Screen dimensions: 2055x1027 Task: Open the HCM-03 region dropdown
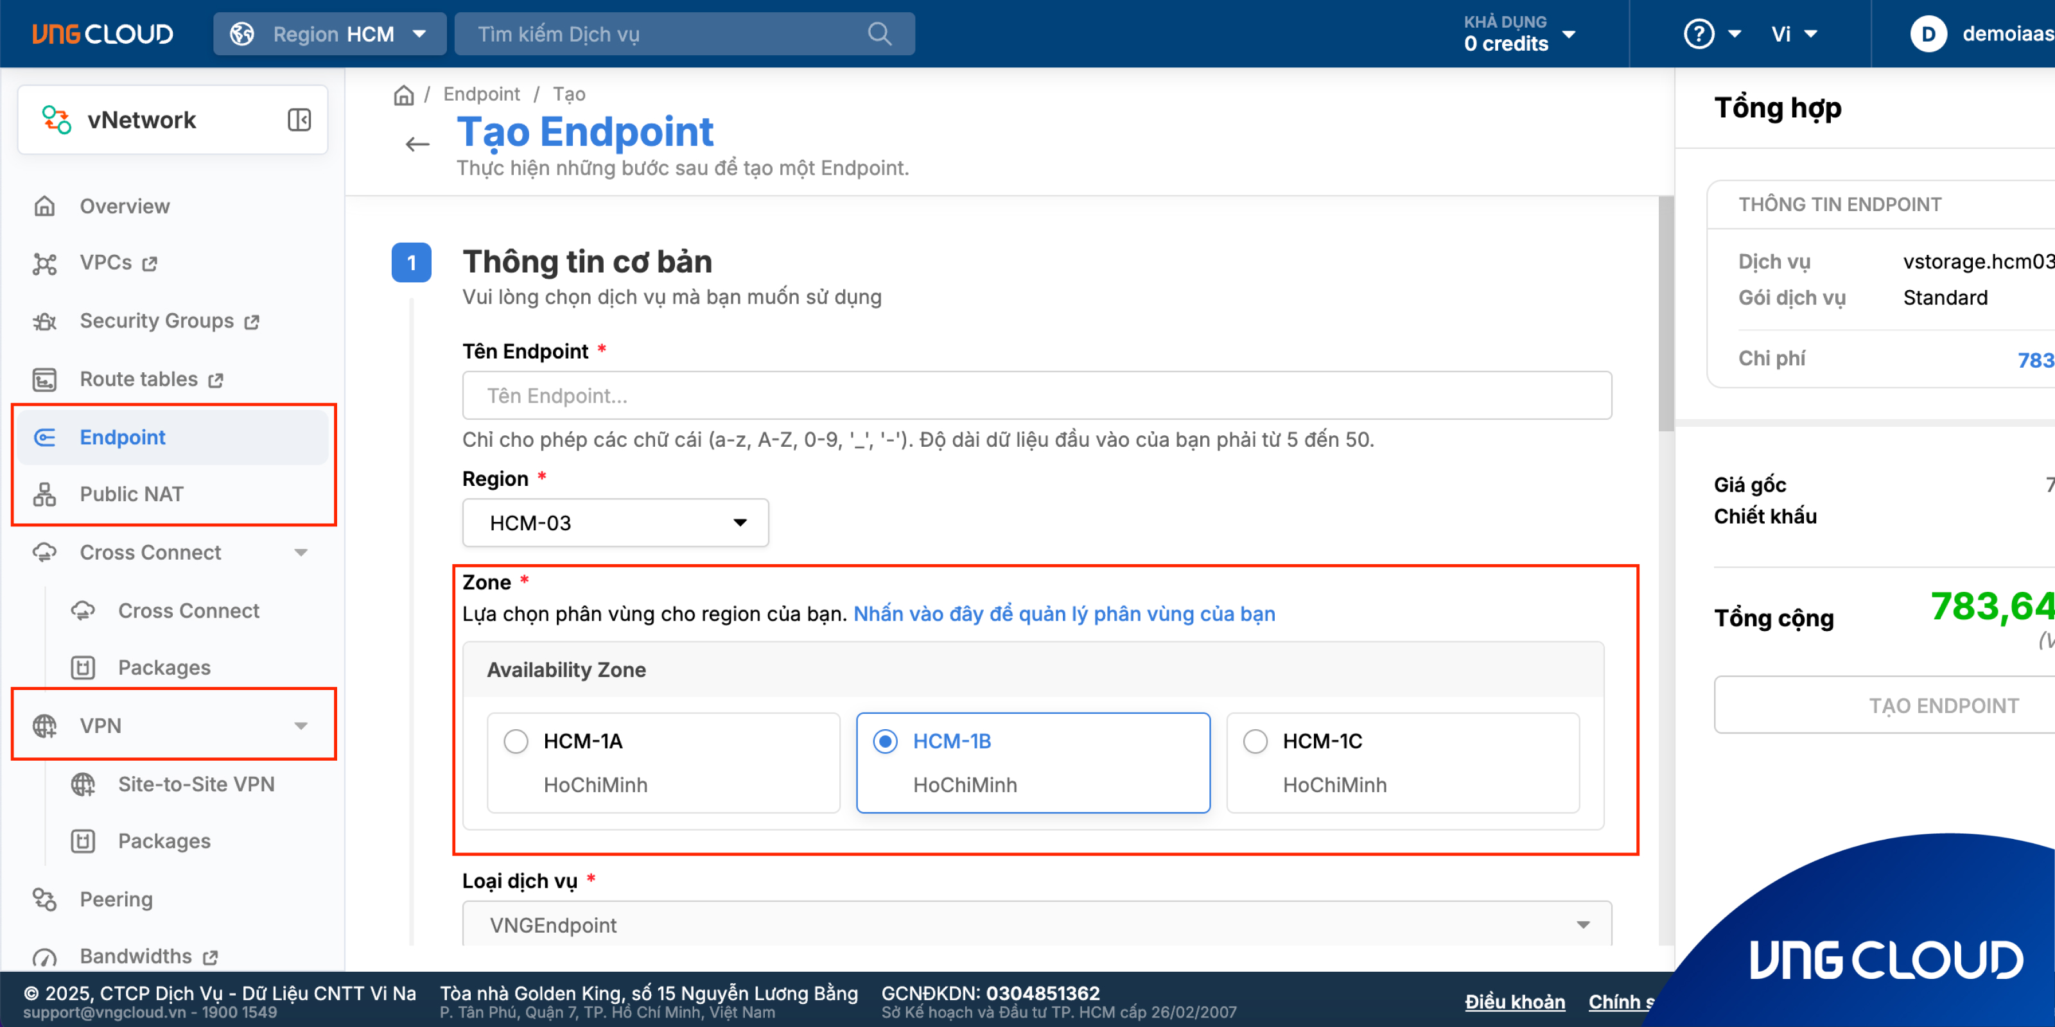(x=615, y=523)
